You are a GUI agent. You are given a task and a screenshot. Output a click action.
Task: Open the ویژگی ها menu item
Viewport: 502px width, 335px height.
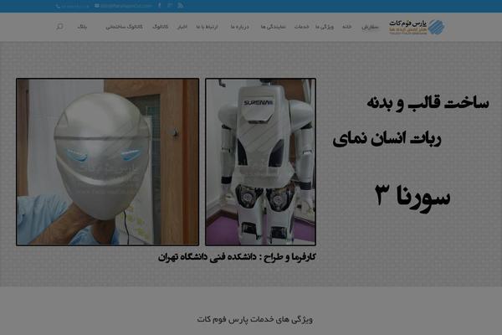pos(325,27)
